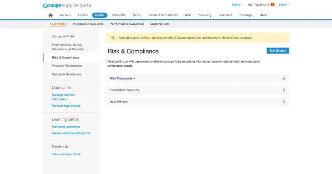Click the Risk & Compliance page heading
The height and width of the screenshot is (174, 332).
[x=133, y=51]
